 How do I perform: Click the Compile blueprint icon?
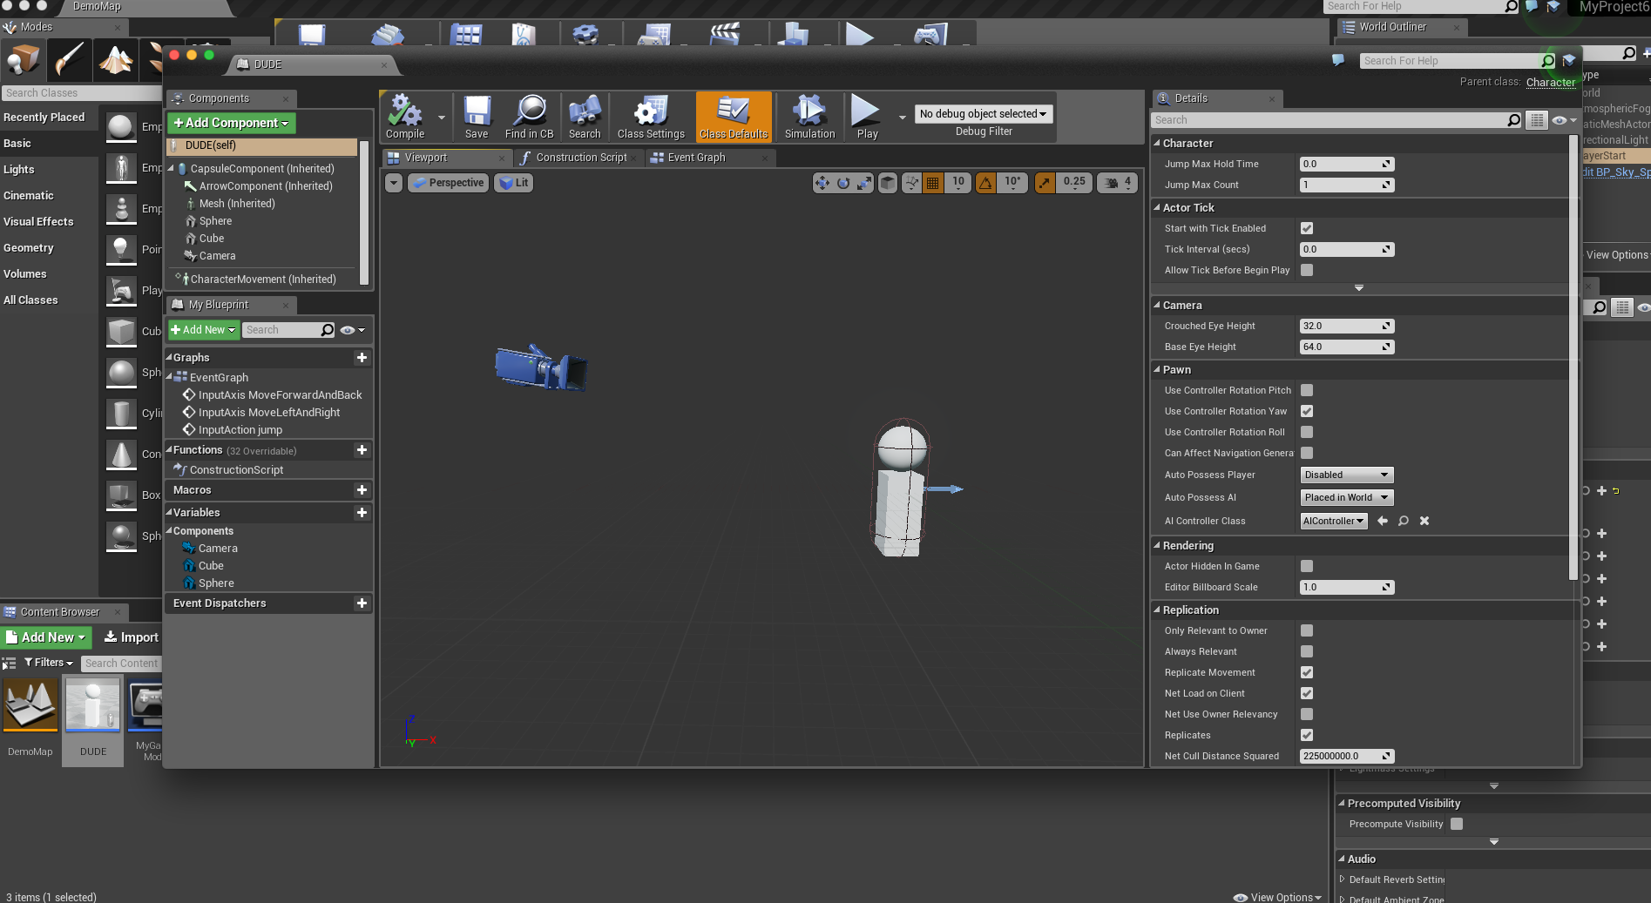point(405,116)
